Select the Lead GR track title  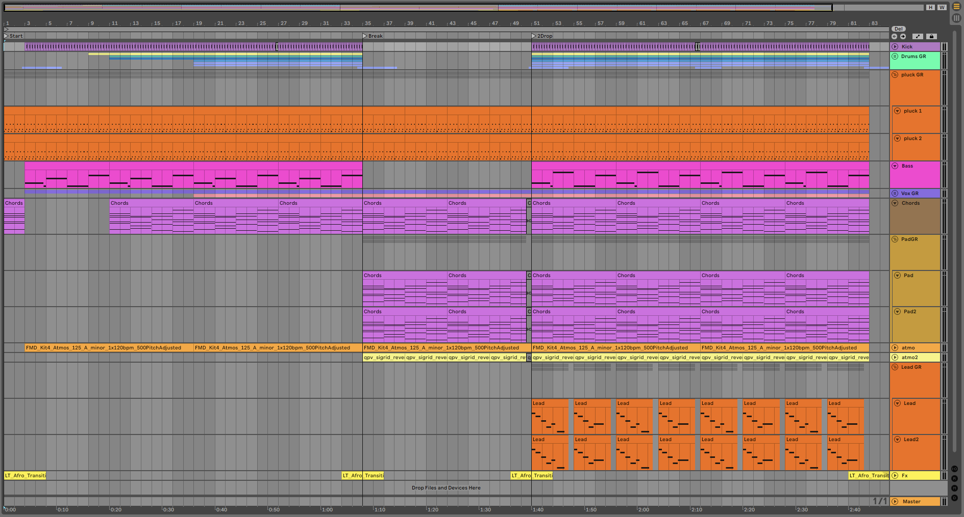coord(911,367)
